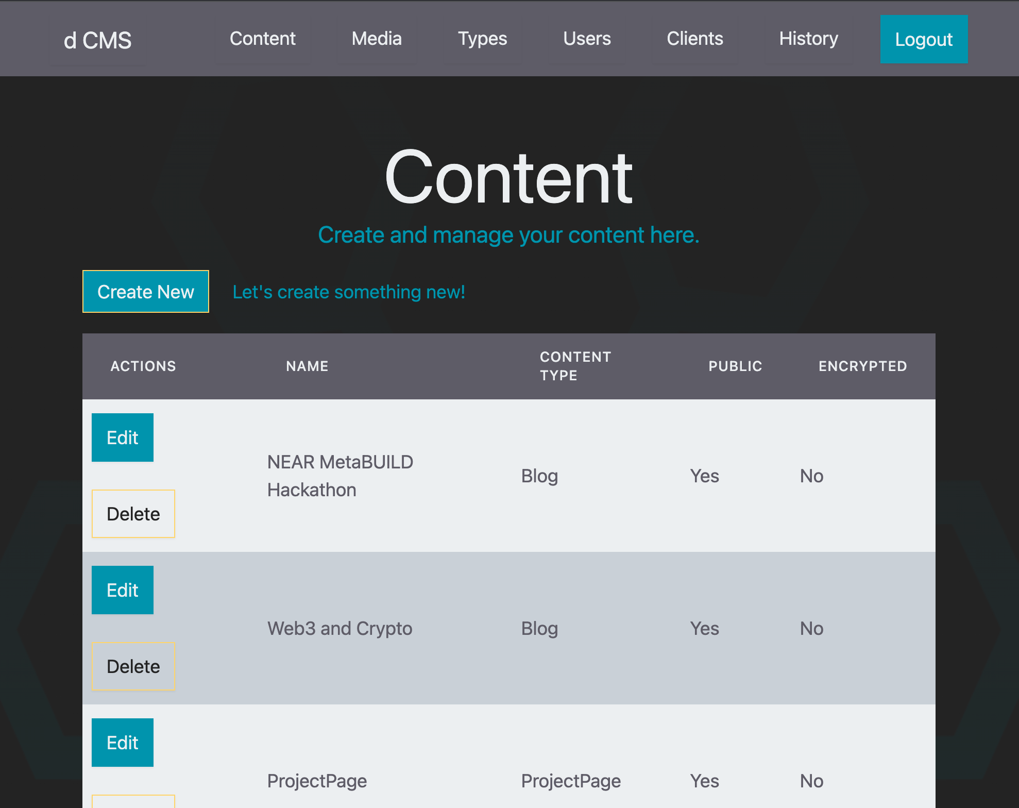This screenshot has width=1019, height=808.
Task: Edit the Web3 and Crypto entry
Action: coord(123,590)
